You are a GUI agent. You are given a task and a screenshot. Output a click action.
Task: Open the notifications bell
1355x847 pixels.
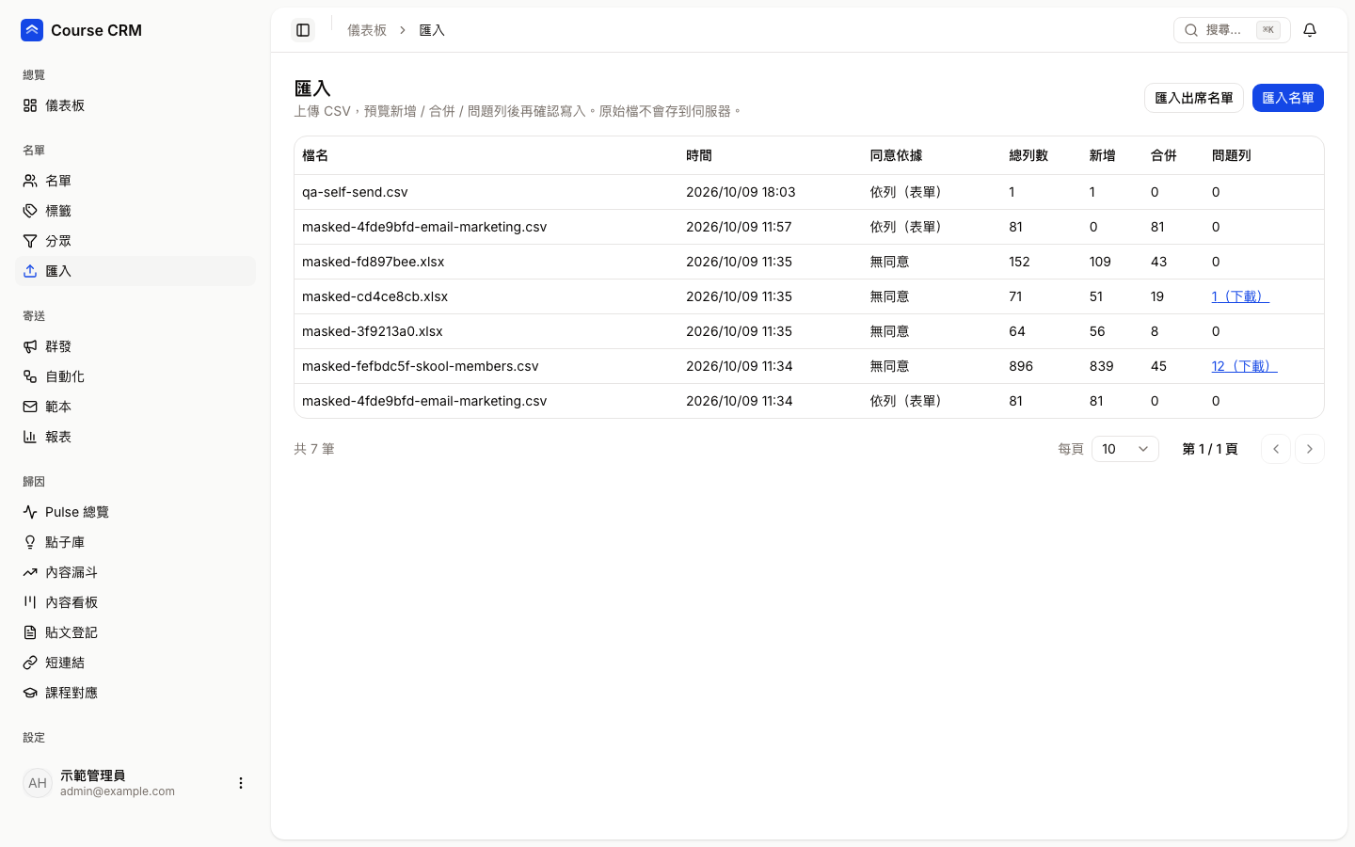pos(1310,30)
